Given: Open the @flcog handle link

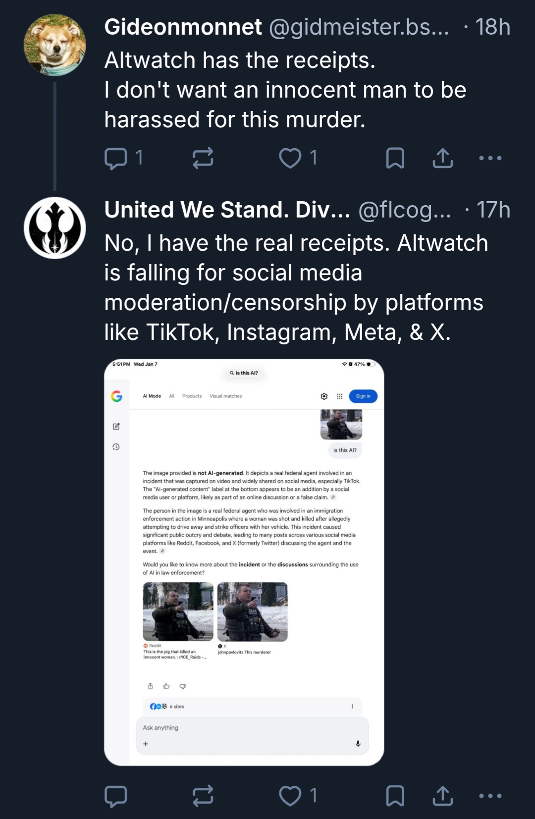Looking at the screenshot, I should [x=404, y=210].
